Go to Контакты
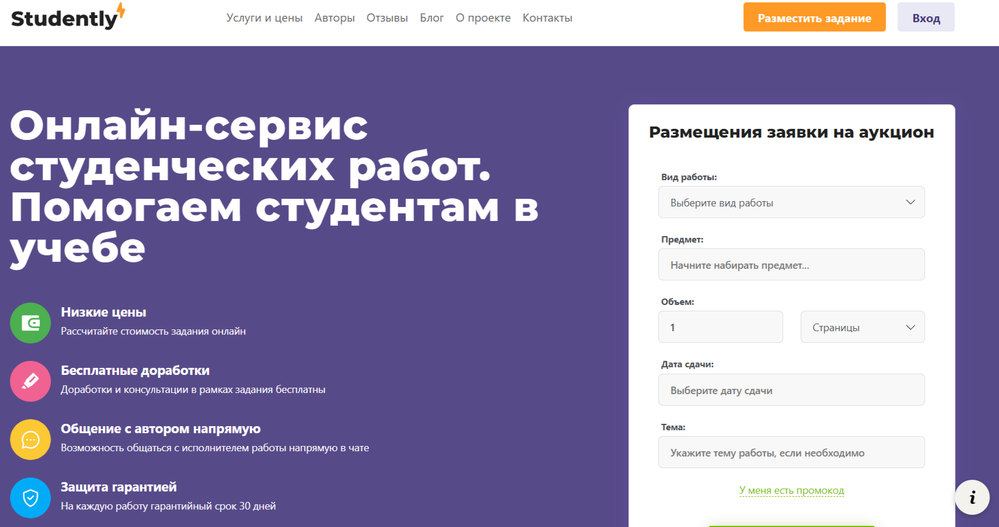 [x=547, y=17]
